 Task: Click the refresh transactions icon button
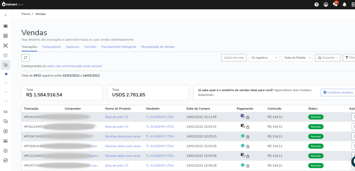coord(25,58)
